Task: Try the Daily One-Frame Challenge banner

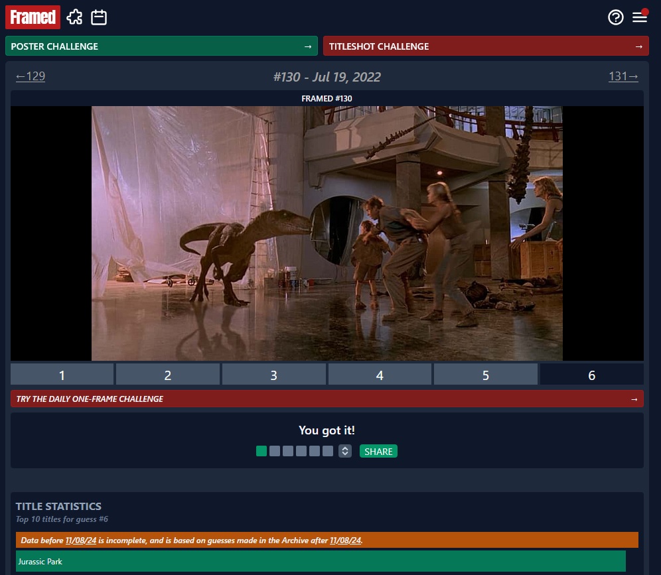Action: click(327, 399)
